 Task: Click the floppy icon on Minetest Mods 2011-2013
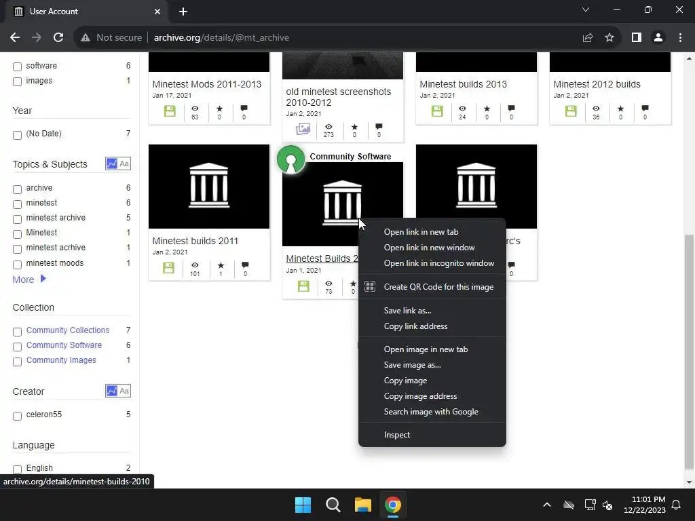click(170, 111)
